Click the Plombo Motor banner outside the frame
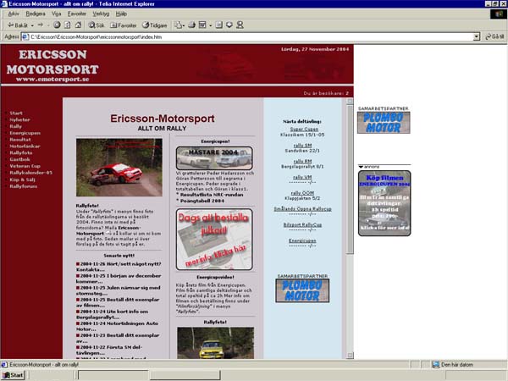This screenshot has height=381, width=508. click(384, 123)
